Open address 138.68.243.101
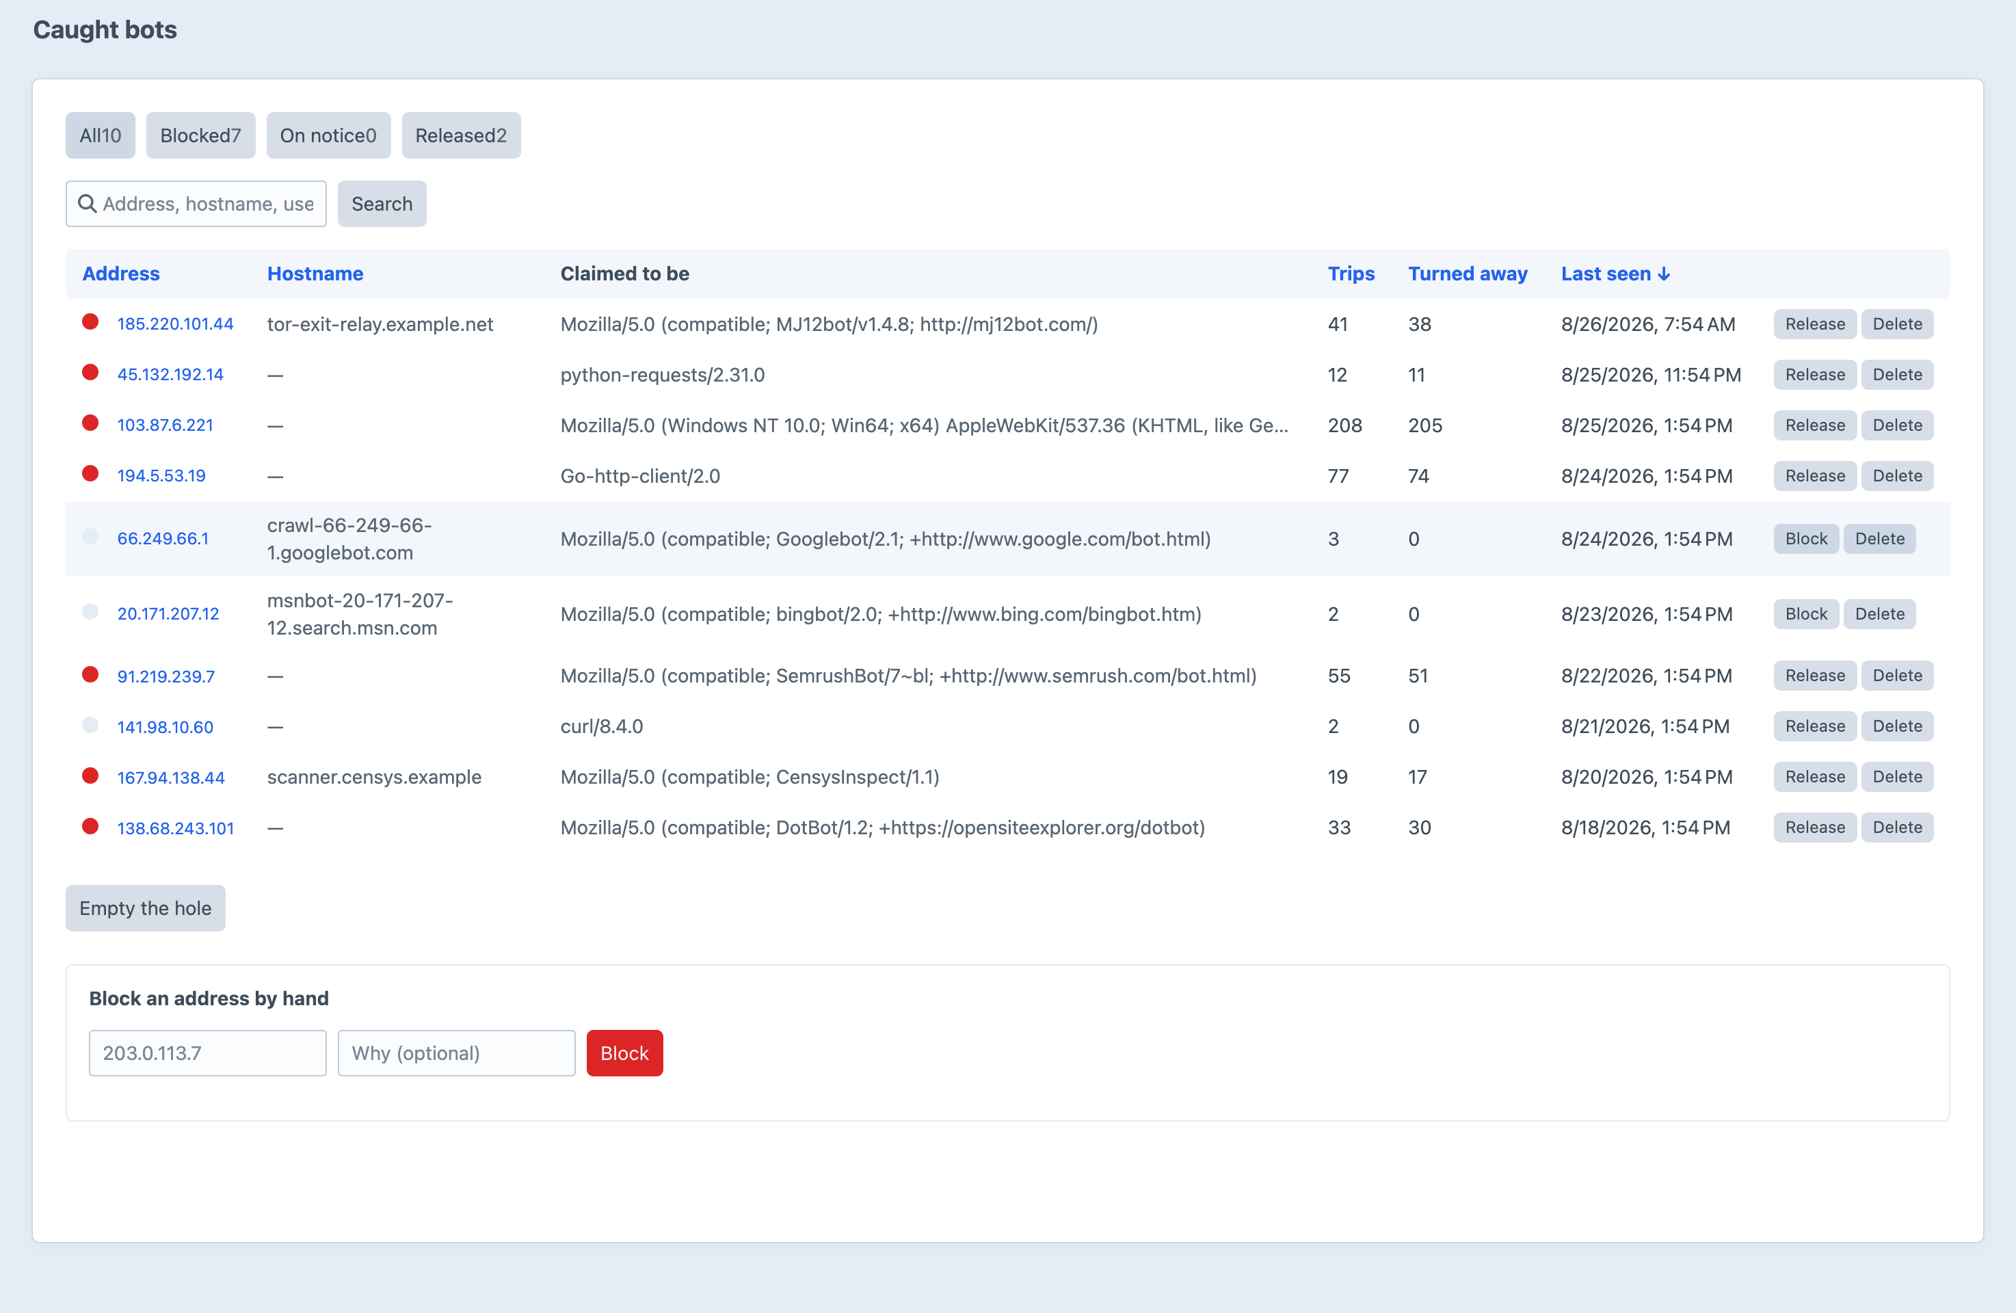 point(175,827)
